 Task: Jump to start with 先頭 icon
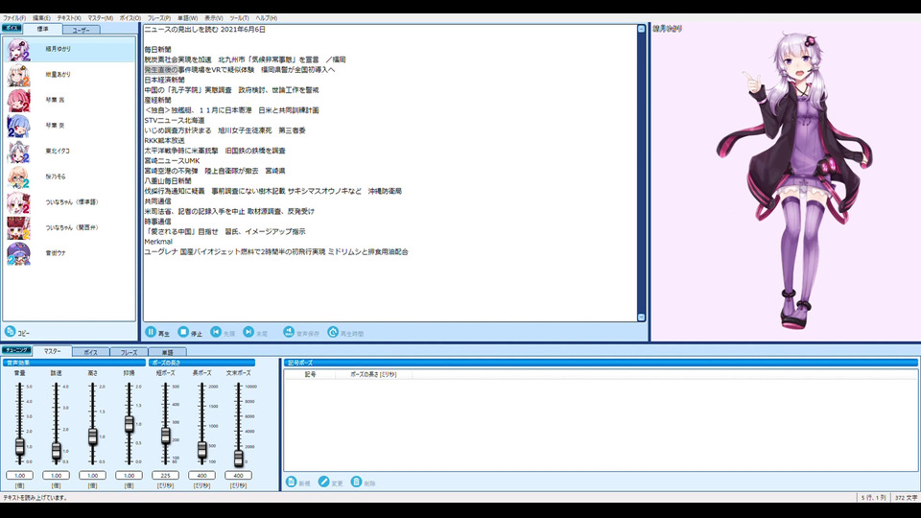tap(216, 333)
